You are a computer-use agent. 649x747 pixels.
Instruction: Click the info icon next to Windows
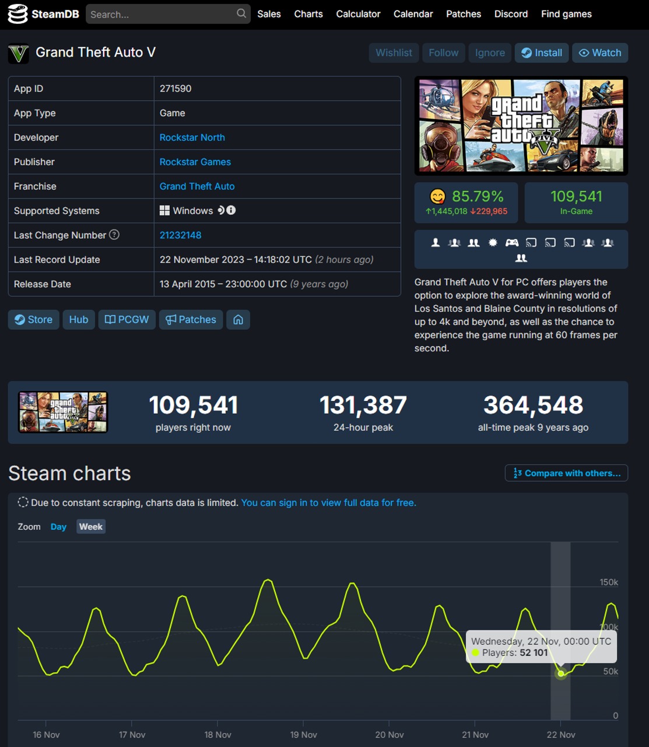tap(231, 210)
